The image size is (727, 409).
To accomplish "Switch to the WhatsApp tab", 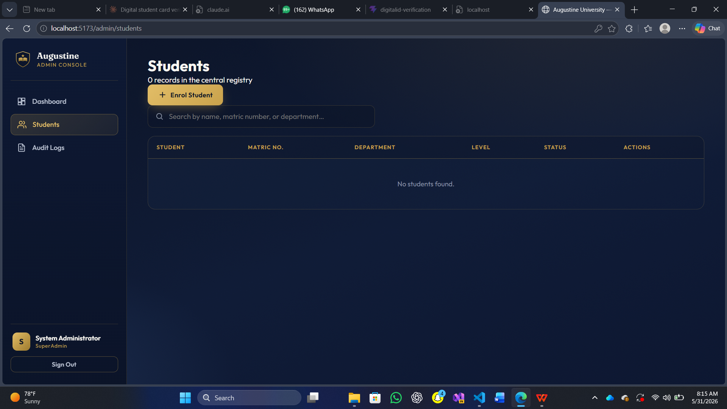I will [x=322, y=9].
